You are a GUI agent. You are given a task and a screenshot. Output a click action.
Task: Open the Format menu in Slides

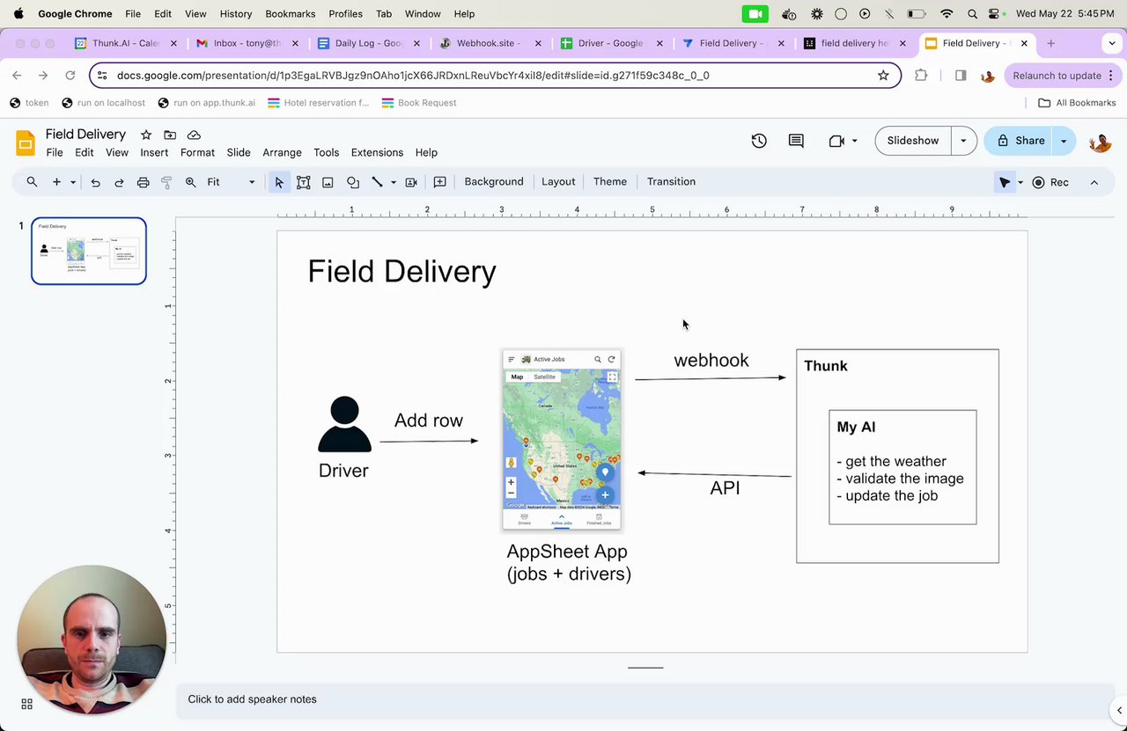click(197, 152)
